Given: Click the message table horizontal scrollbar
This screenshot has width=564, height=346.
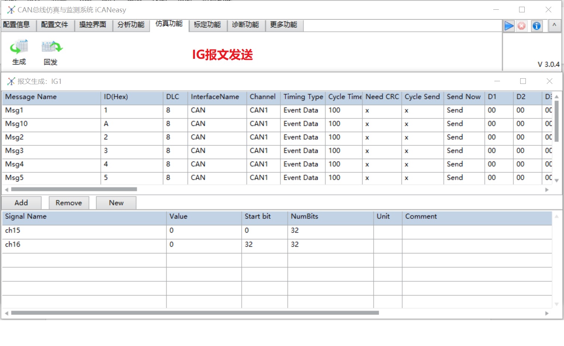Looking at the screenshot, I should [74, 189].
